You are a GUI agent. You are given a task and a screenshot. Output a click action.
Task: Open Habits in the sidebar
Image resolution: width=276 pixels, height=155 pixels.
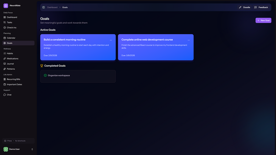[x=18, y=53]
